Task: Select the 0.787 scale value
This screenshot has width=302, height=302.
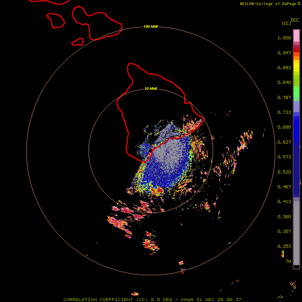Action: click(284, 97)
